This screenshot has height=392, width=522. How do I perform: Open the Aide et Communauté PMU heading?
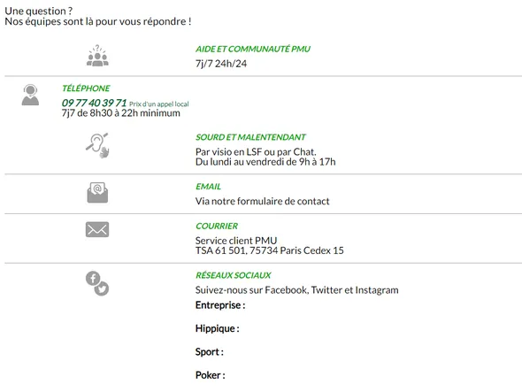[253, 50]
